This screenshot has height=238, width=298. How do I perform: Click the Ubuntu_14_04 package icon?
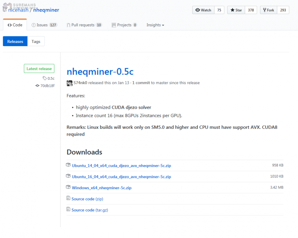68,165
